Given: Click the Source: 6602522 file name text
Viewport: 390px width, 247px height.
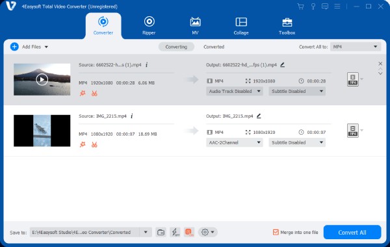Looking at the screenshot, I should coord(110,65).
